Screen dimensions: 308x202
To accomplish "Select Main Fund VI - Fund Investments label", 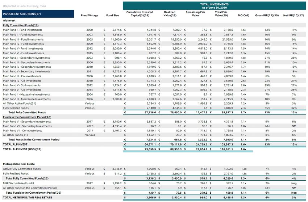I will tap(24, 53).
